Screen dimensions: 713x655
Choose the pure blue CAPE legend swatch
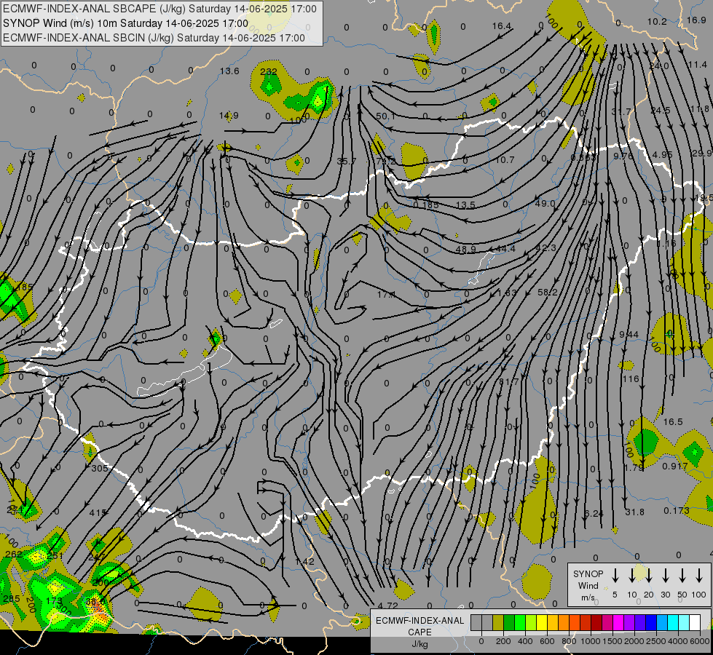[x=650, y=623]
